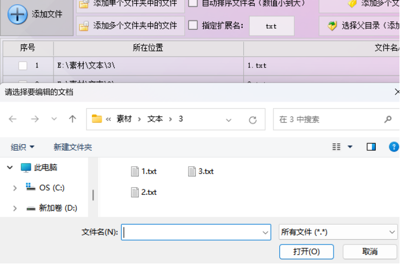
Task: Open 所有文件 (*.*) file type dropdown
Action: pos(338,232)
